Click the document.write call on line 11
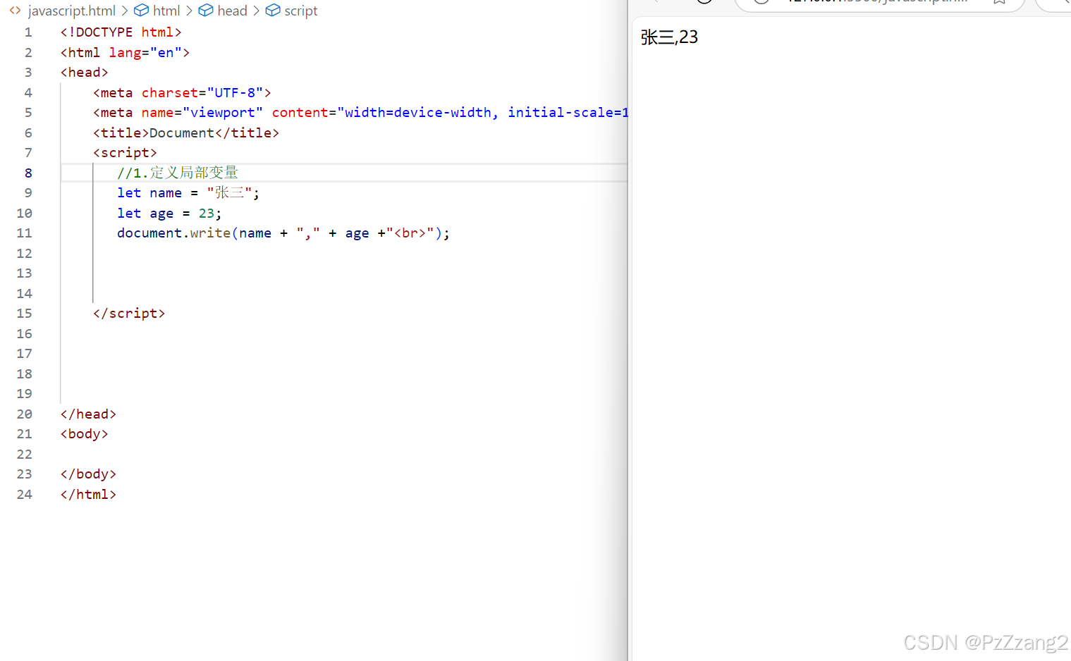This screenshot has height=661, width=1071. coord(283,233)
